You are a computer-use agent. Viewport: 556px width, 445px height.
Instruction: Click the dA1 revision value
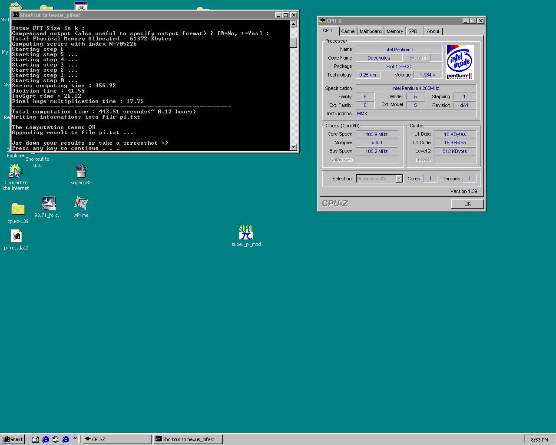(464, 105)
